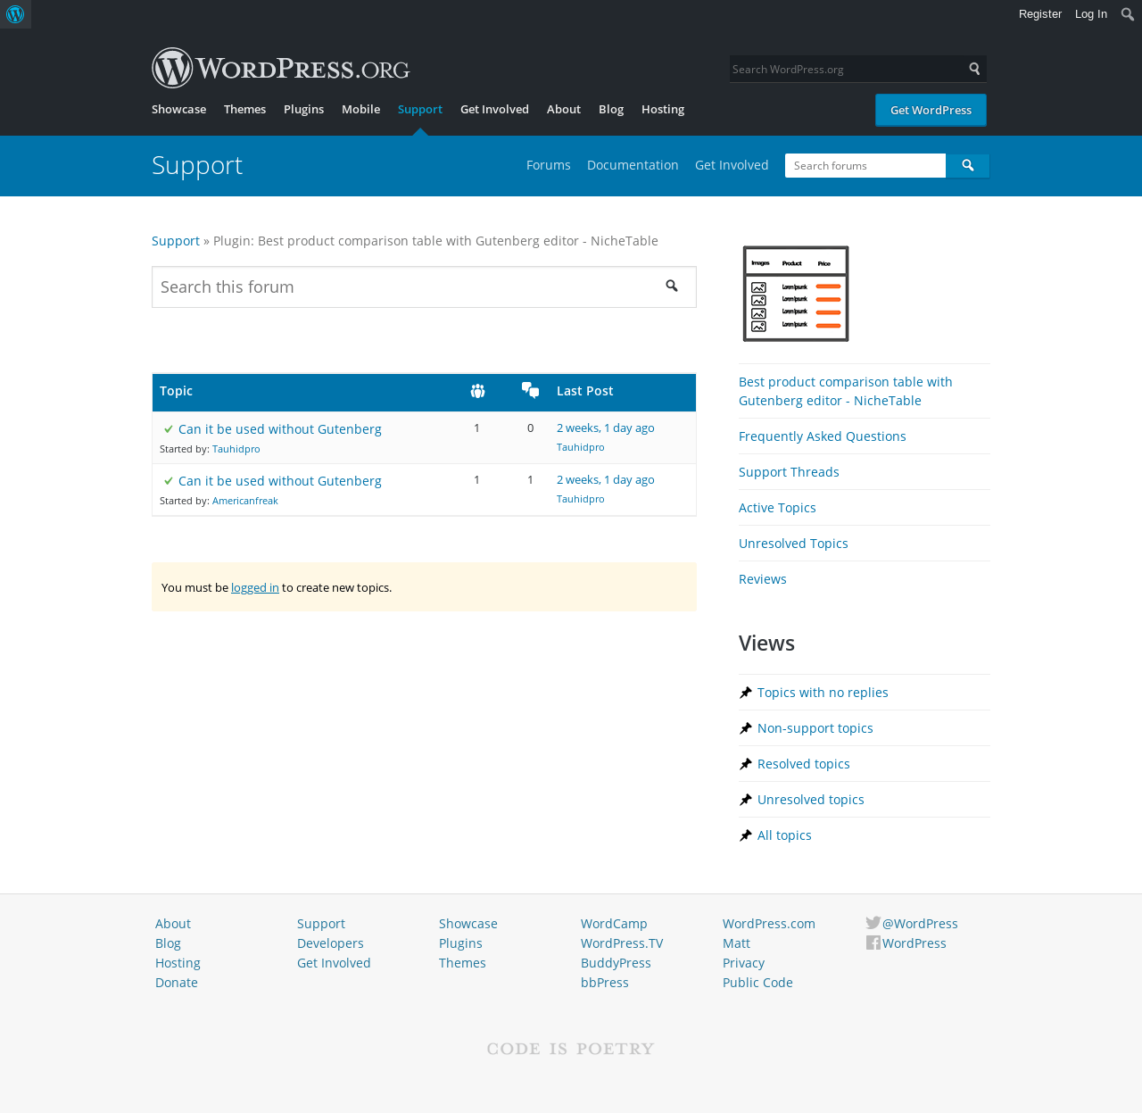This screenshot has height=1113, width=1142.
Task: Click the WordPress admin bar logo icon
Action: [x=15, y=14]
